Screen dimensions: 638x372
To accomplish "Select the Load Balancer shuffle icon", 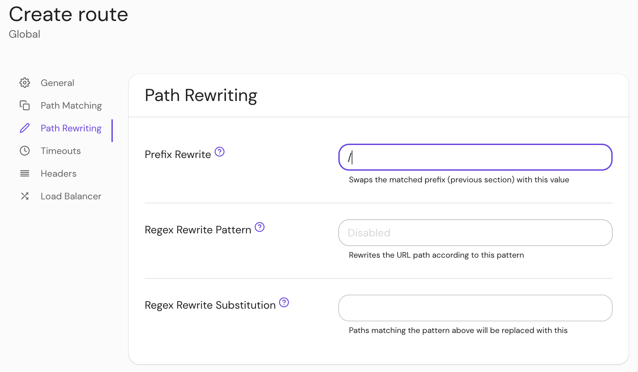I will point(25,196).
